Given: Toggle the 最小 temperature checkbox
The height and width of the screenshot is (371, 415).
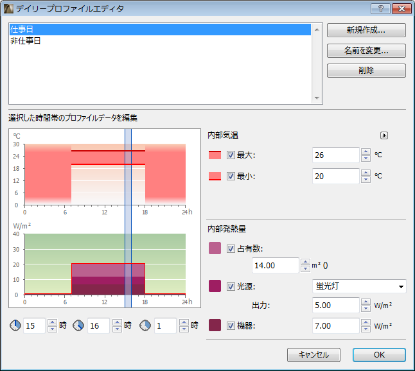Looking at the screenshot, I should 231,176.
